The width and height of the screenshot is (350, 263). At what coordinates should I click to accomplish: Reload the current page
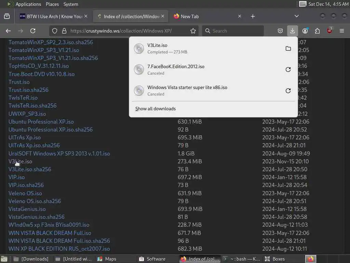(33, 31)
